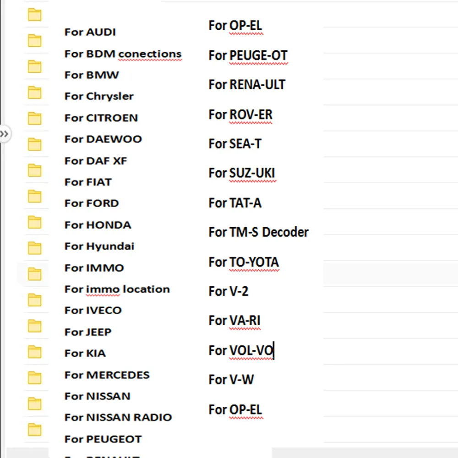Select the 'For BDM conections' entry

pyautogui.click(x=123, y=54)
